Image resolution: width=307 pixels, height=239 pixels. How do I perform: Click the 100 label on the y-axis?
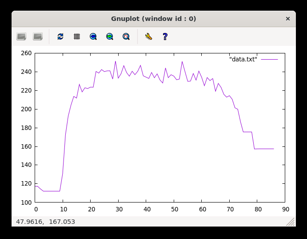click(26, 202)
